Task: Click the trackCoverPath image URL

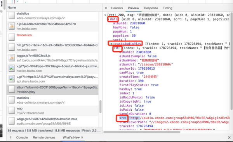Action: [190, 122]
